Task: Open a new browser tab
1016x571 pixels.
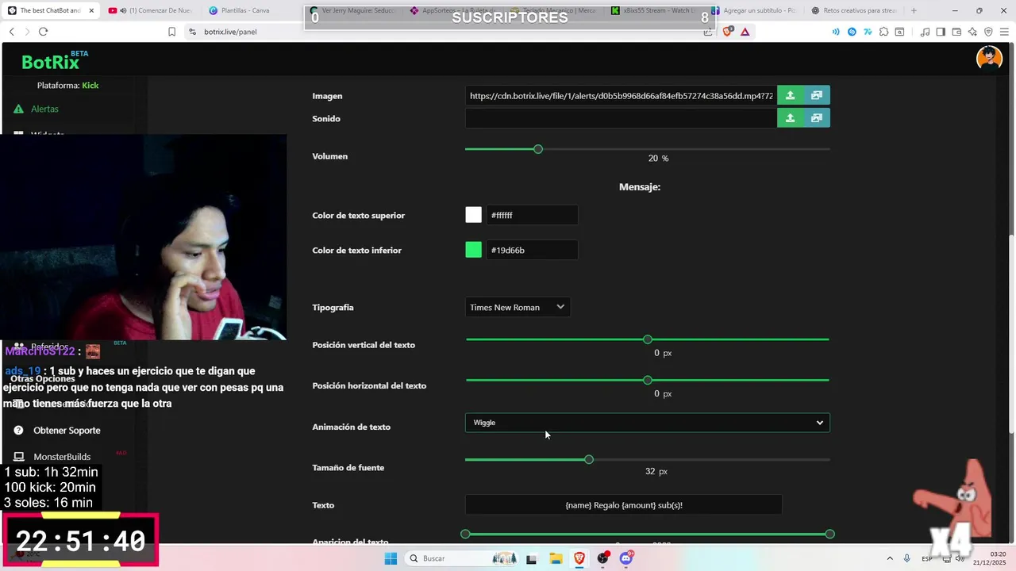Action: [914, 10]
